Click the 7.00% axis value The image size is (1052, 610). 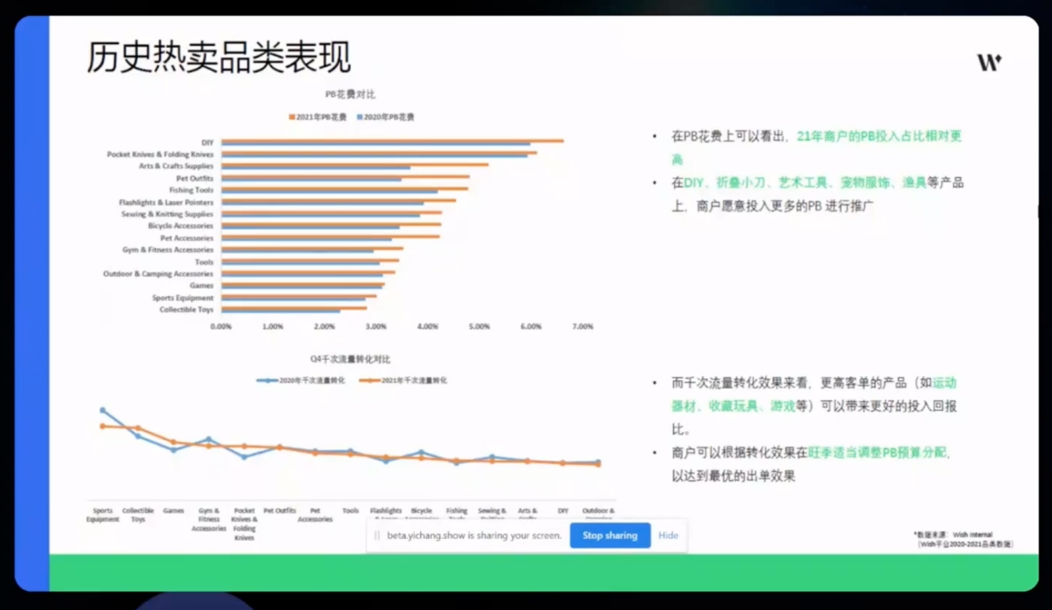pyautogui.click(x=583, y=327)
